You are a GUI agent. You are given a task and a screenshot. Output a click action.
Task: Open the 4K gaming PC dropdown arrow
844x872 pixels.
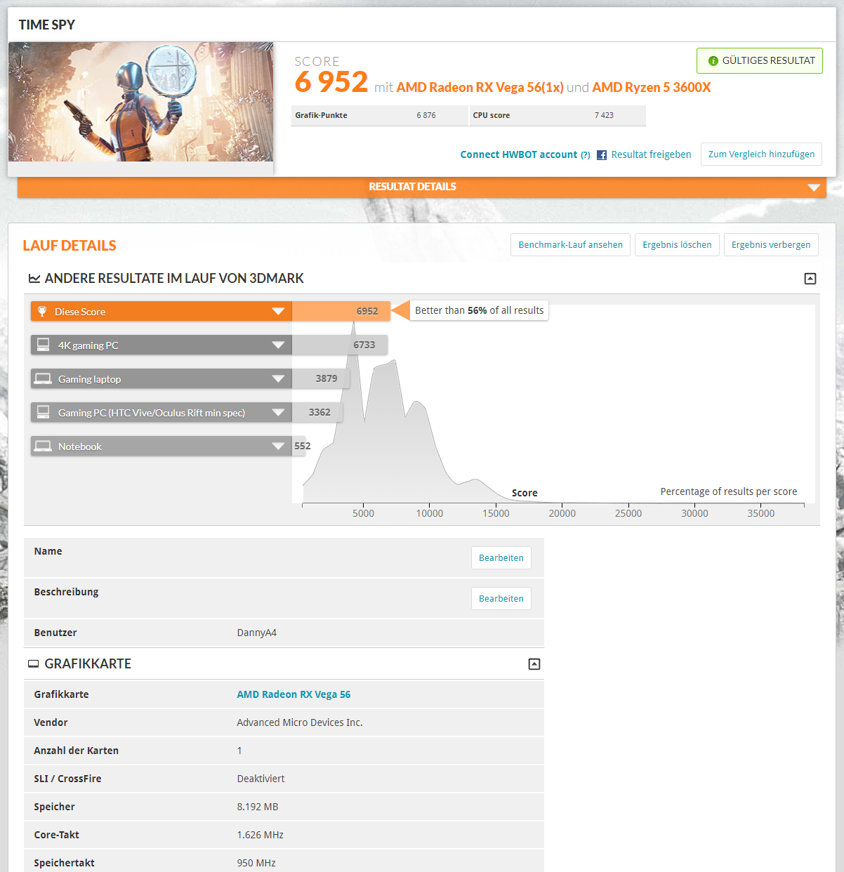pyautogui.click(x=278, y=345)
